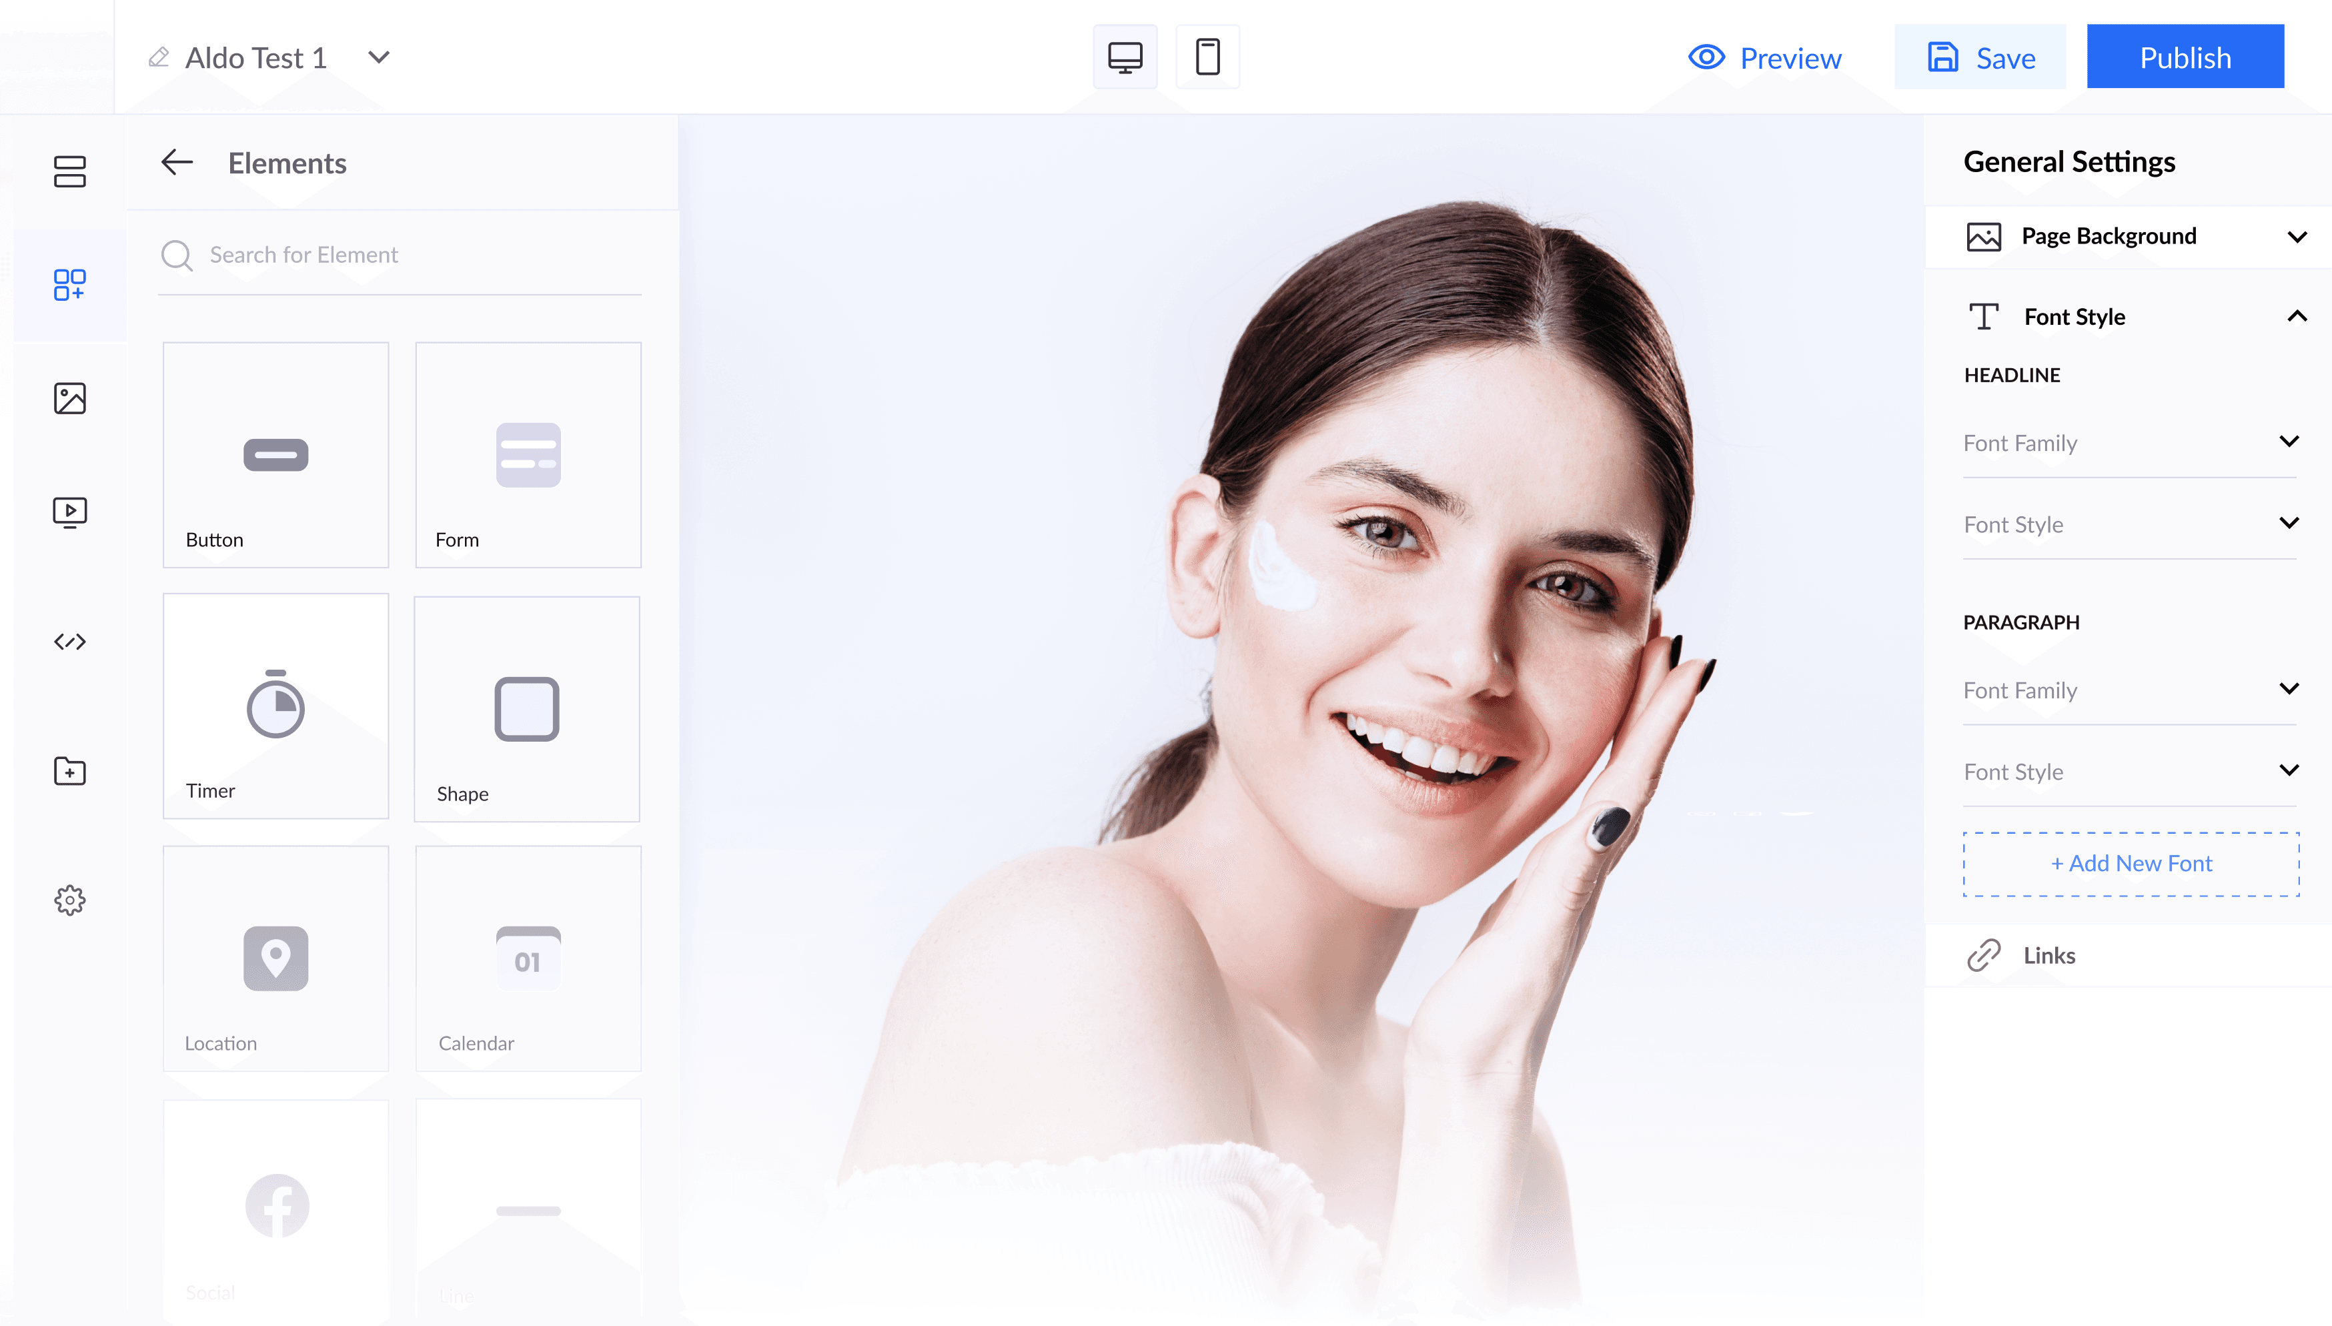
Task: Switch to desktop view
Action: pyautogui.click(x=1125, y=57)
